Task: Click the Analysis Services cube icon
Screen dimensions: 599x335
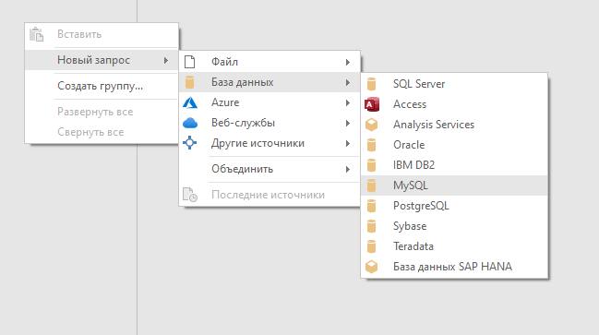Action: [372, 125]
